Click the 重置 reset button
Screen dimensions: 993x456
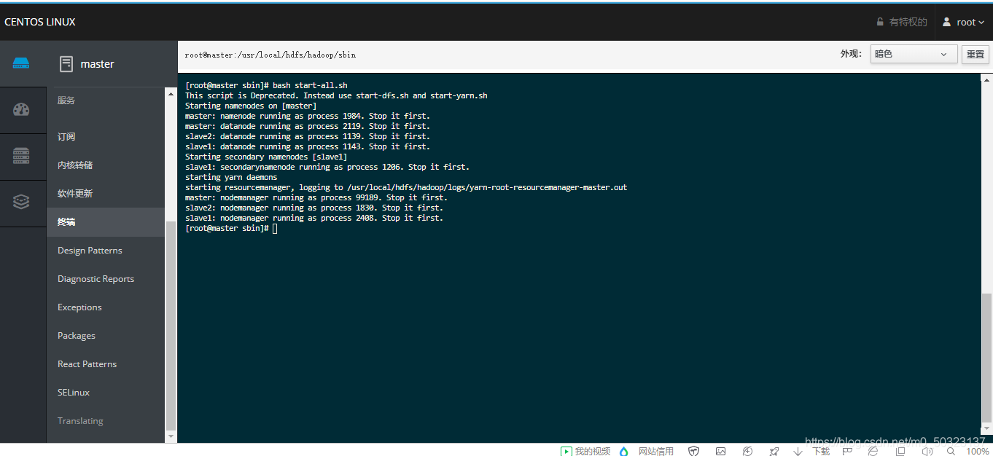pos(976,54)
